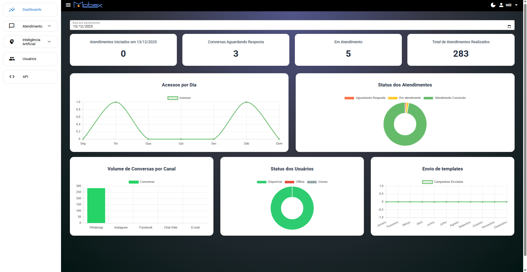527x272 pixels.
Task: Hide Offline series in users chart
Action: tap(289, 182)
